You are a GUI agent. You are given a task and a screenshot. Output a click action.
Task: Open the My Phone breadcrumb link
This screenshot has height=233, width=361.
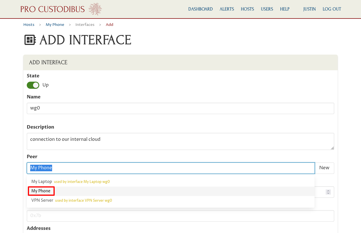click(x=55, y=25)
